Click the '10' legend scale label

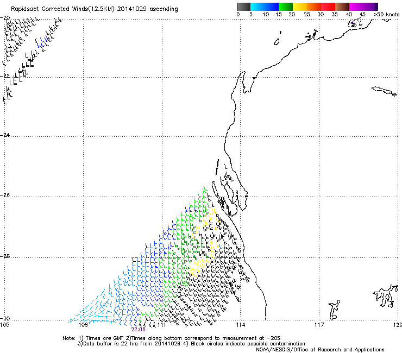click(x=266, y=15)
